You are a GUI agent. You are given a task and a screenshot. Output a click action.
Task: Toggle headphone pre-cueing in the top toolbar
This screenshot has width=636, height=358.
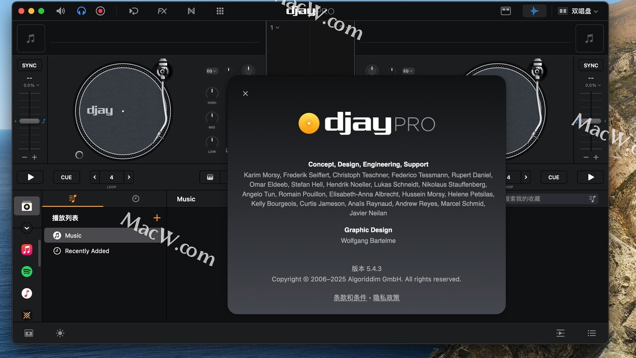pos(82,11)
